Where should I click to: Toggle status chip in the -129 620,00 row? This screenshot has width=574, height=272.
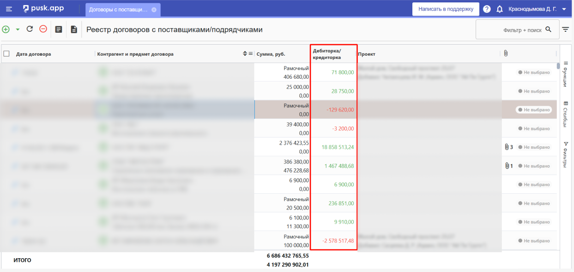coord(534,110)
